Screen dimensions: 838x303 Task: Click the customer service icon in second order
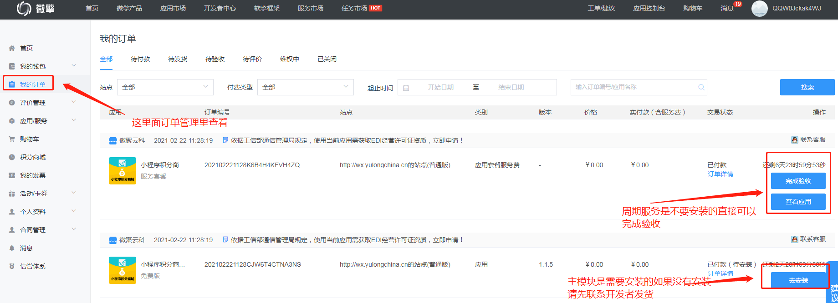tap(795, 239)
